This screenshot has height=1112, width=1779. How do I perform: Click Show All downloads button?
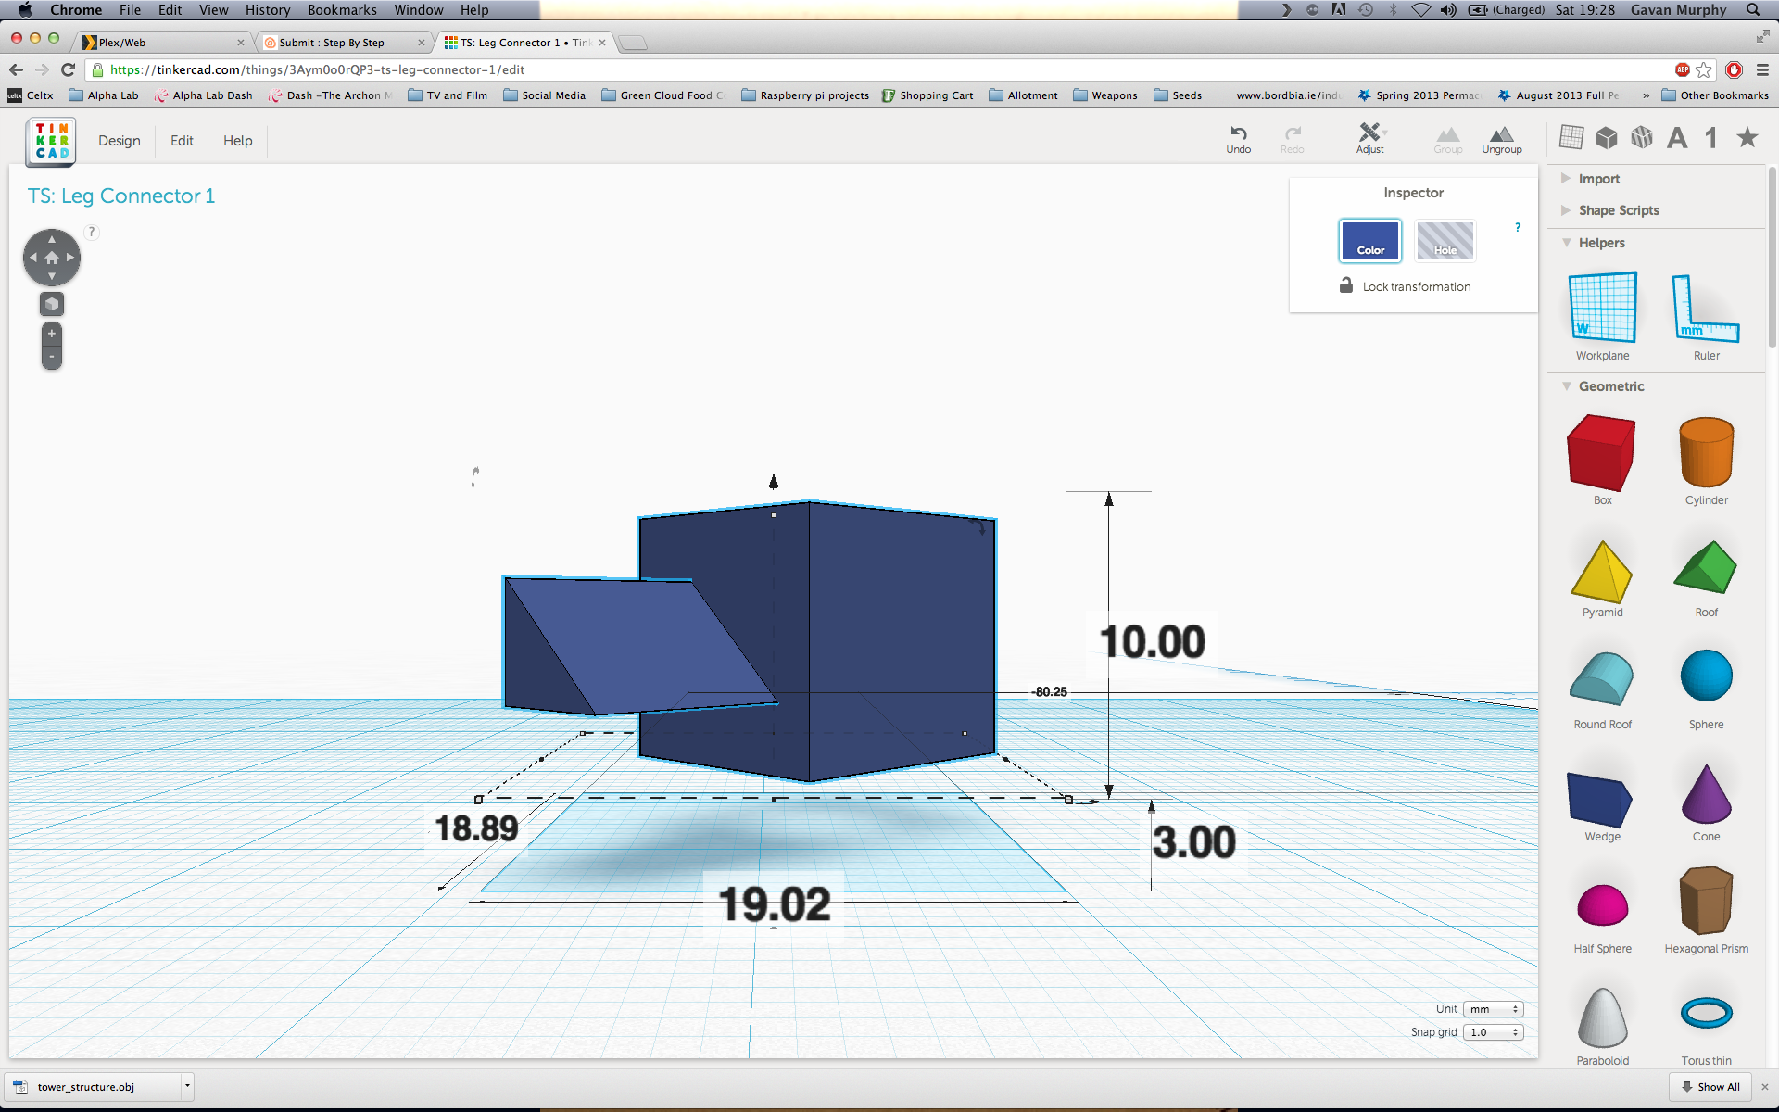[1710, 1087]
